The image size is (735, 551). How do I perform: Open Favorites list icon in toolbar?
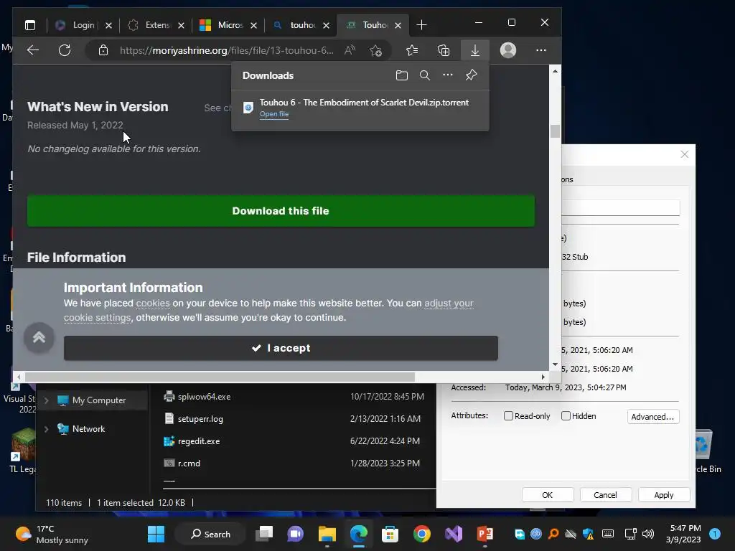[412, 50]
